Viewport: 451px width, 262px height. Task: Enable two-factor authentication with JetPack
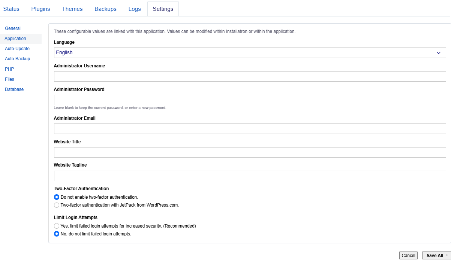click(x=57, y=205)
